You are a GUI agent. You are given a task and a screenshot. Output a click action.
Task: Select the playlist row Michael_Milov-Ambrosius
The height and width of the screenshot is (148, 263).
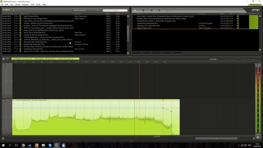195,18
